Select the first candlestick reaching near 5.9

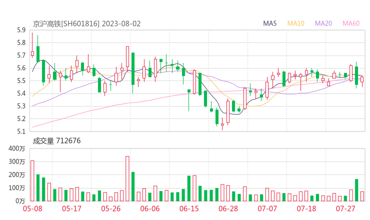coord(32,45)
